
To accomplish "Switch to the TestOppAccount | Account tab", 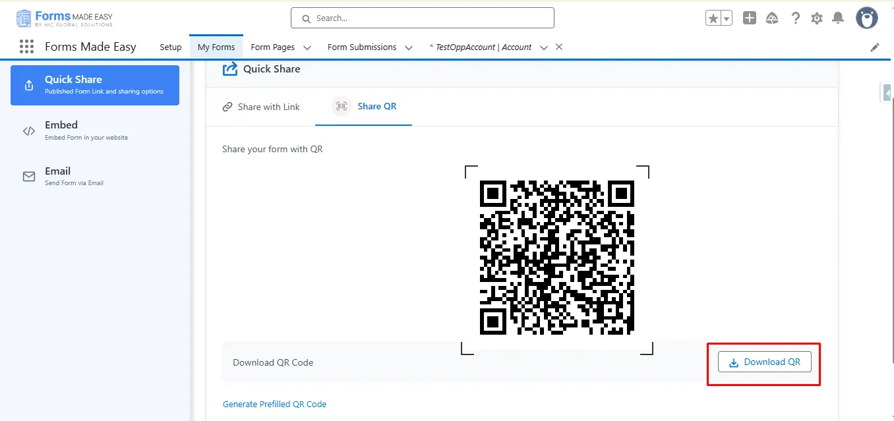I will coord(481,47).
